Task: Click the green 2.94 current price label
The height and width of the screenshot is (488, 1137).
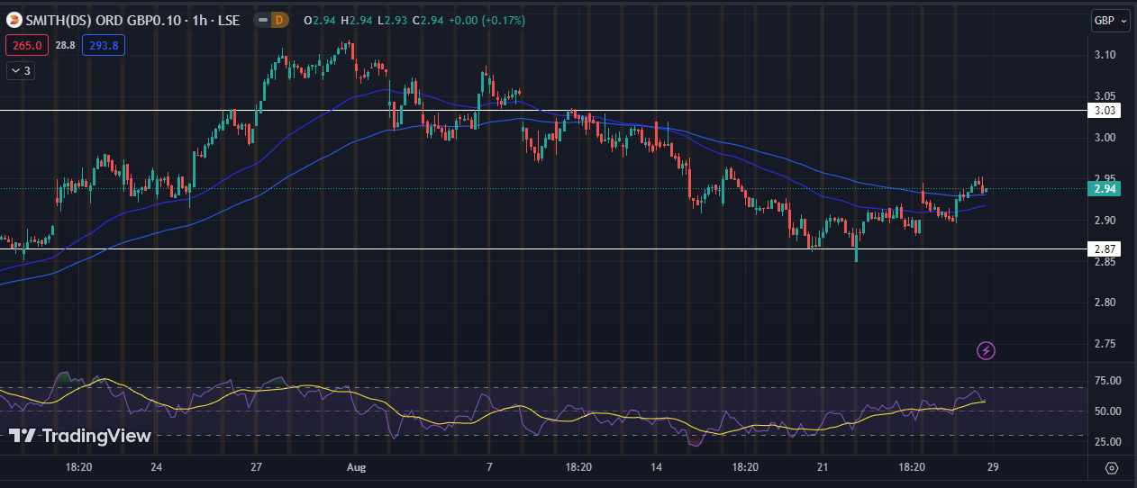Action: coord(1104,189)
